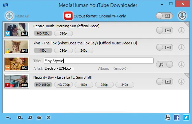Image resolution: width=192 pixels, height=124 pixels.
Task: Select HD 1080p quality for Naughty Boy
Action: [x=43, y=85]
